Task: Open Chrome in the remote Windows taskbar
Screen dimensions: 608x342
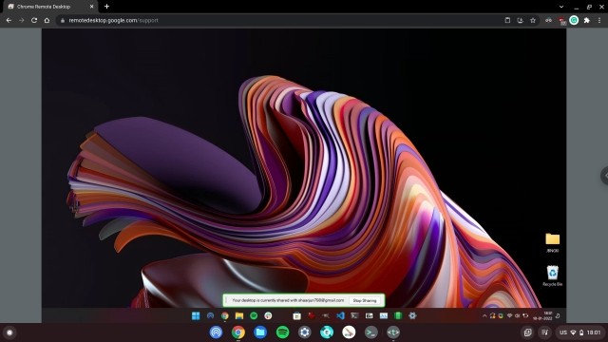Action: [225, 315]
